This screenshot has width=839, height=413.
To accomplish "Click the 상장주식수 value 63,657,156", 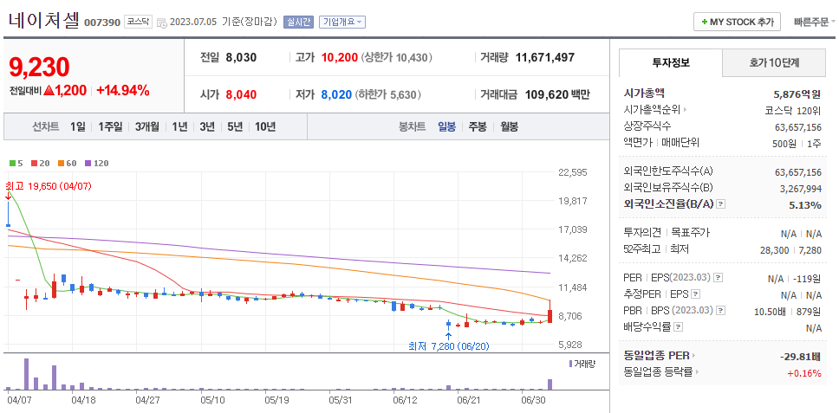I will (x=797, y=127).
